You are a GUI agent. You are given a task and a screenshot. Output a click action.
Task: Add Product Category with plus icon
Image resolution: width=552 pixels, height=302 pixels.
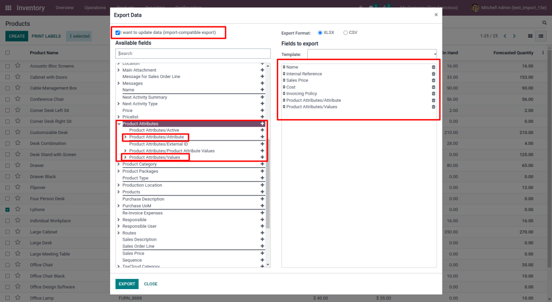pos(263,164)
